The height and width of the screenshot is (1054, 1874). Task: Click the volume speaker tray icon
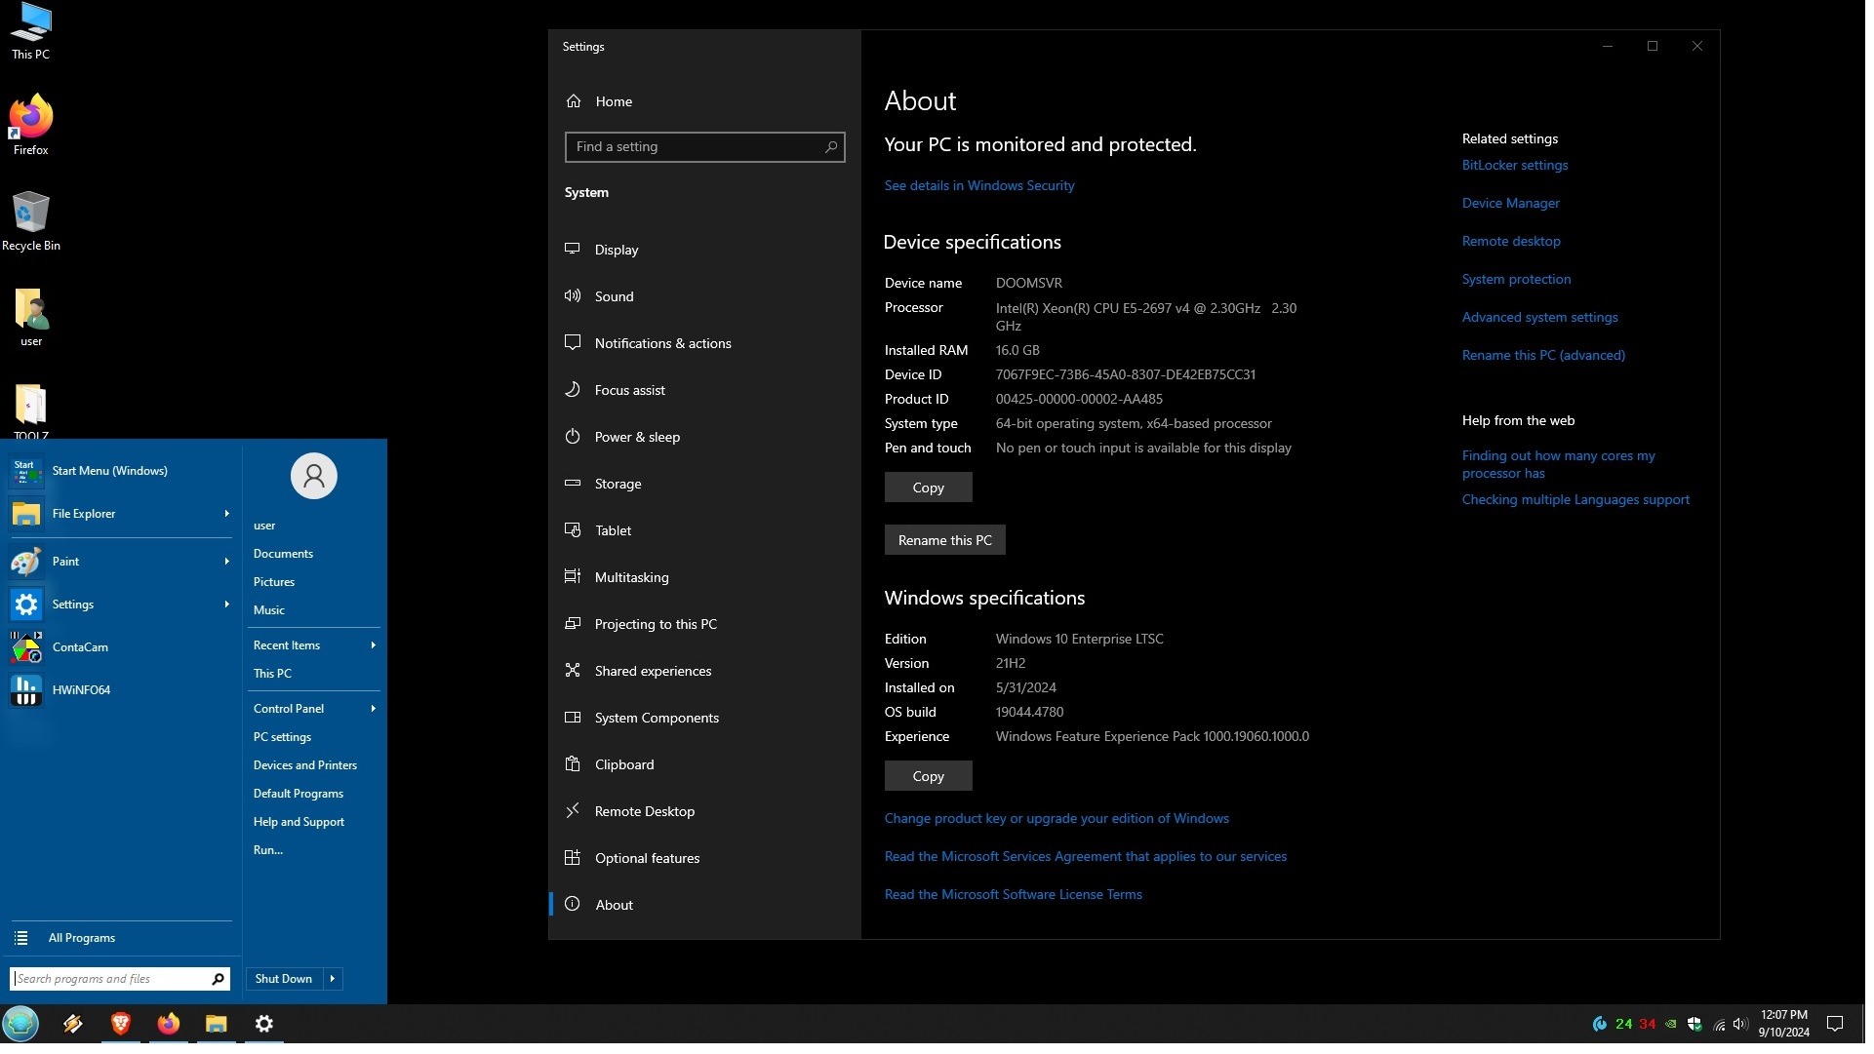click(1740, 1024)
